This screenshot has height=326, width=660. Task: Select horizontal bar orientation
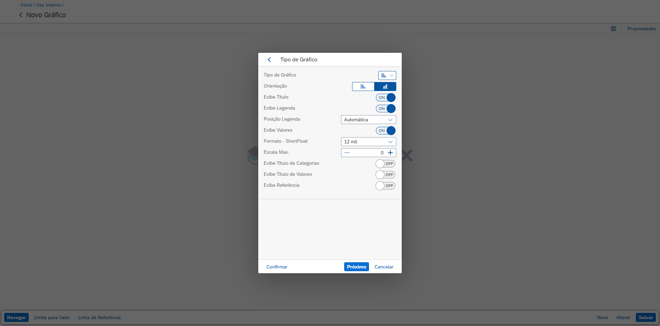click(x=363, y=86)
